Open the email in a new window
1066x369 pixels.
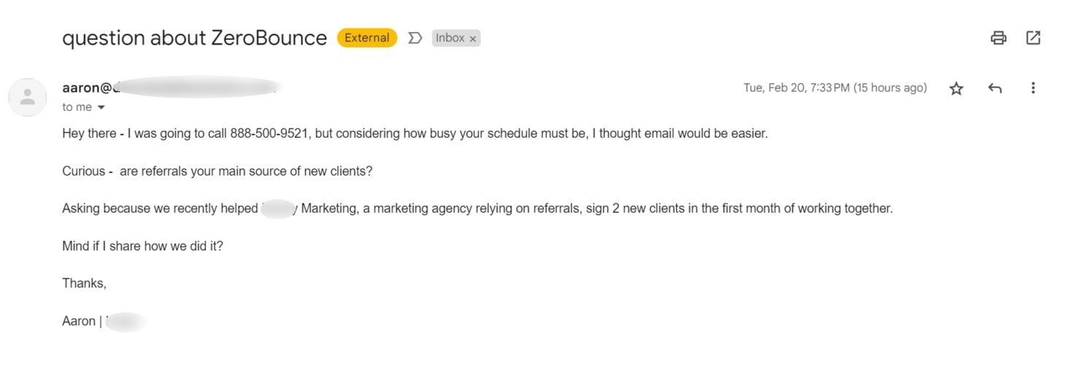point(1033,38)
